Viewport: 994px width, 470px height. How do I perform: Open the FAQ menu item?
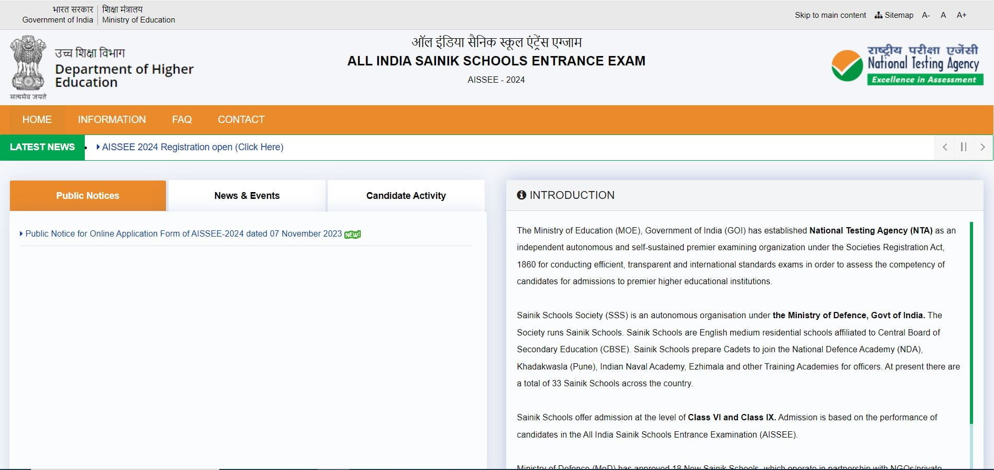point(182,119)
